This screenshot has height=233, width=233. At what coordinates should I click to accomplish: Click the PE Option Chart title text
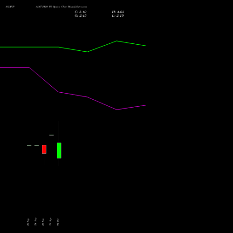(61, 7)
